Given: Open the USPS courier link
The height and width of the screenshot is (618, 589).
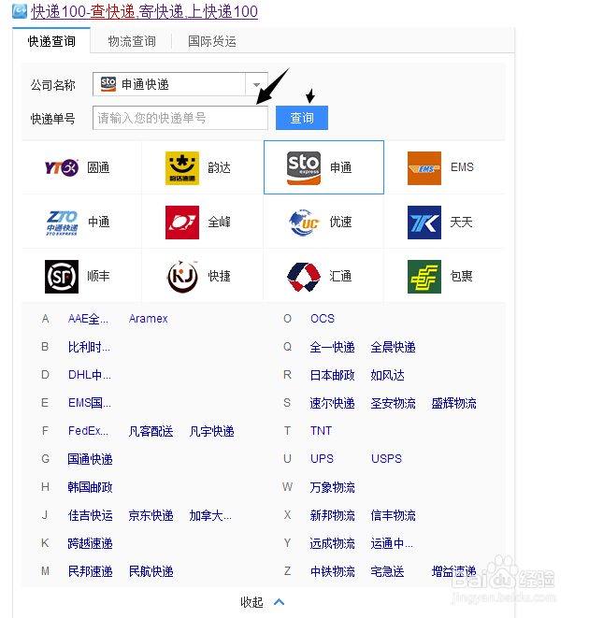Looking at the screenshot, I should click(386, 459).
